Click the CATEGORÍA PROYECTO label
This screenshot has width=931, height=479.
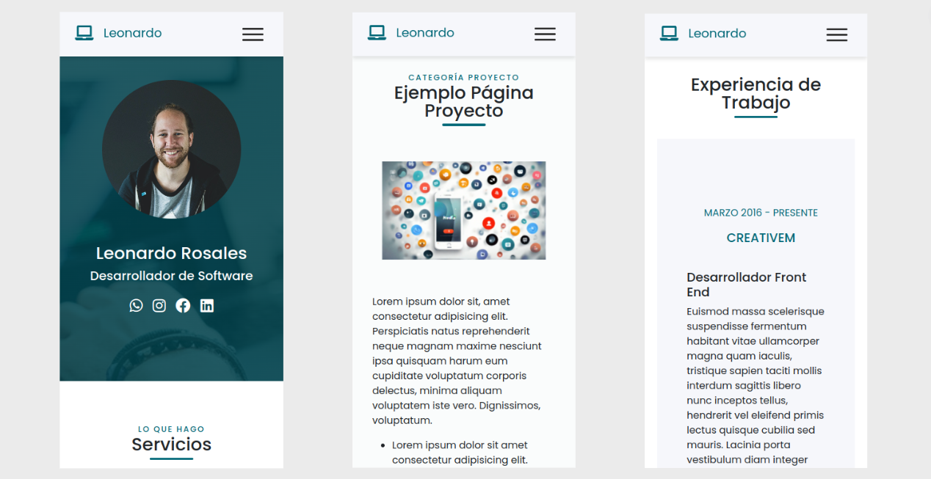click(463, 77)
